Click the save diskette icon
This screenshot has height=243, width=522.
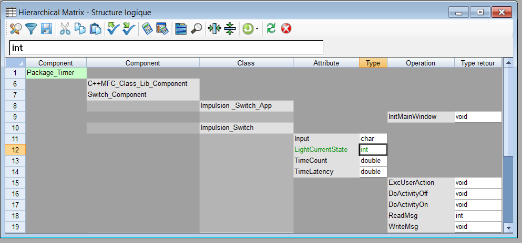(46, 29)
